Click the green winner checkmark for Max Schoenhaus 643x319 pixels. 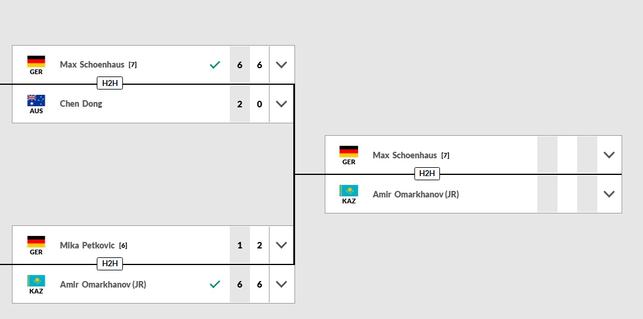[x=215, y=65]
